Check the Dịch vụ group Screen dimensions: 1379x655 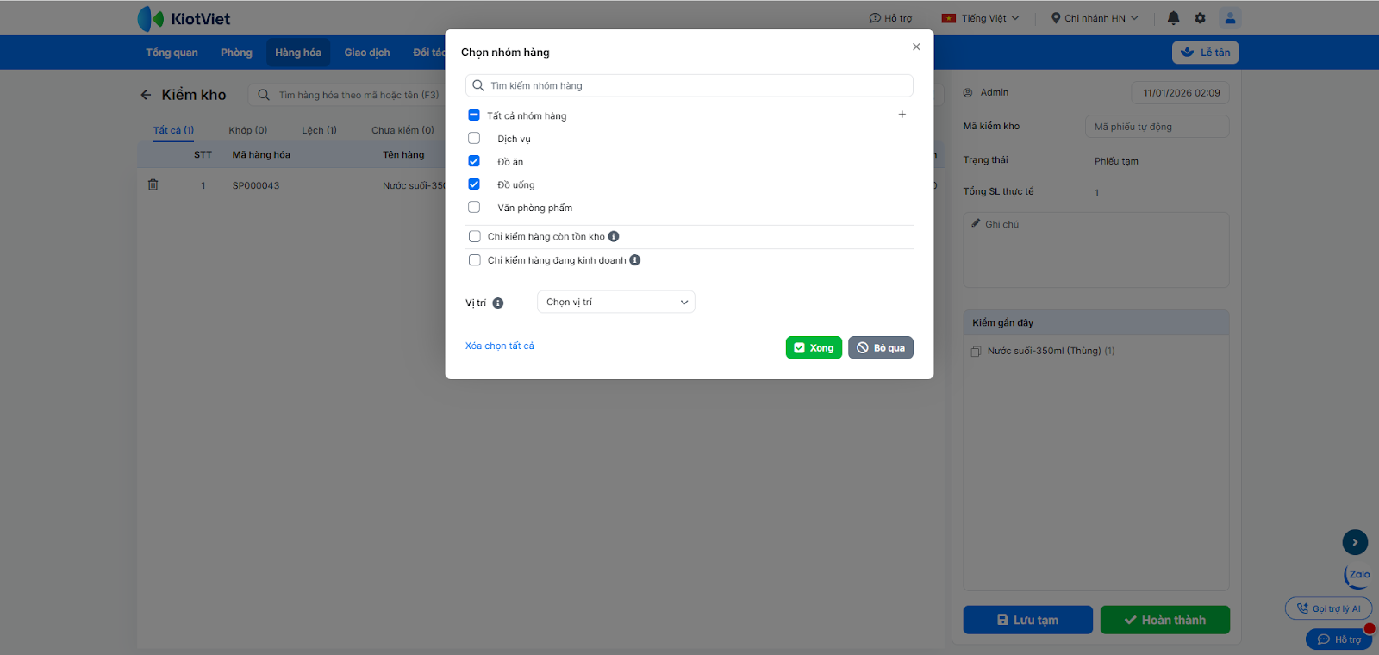point(474,138)
